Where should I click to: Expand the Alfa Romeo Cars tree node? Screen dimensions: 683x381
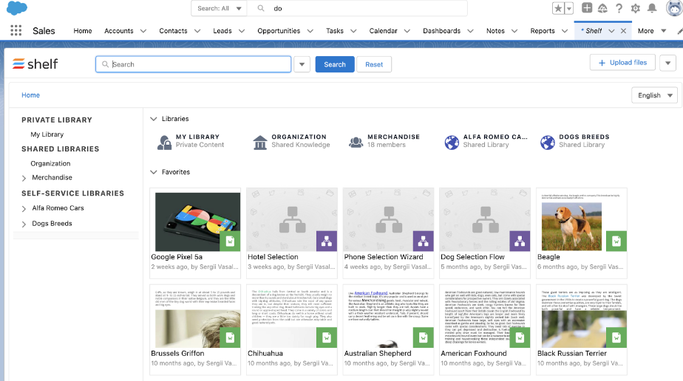click(x=24, y=209)
